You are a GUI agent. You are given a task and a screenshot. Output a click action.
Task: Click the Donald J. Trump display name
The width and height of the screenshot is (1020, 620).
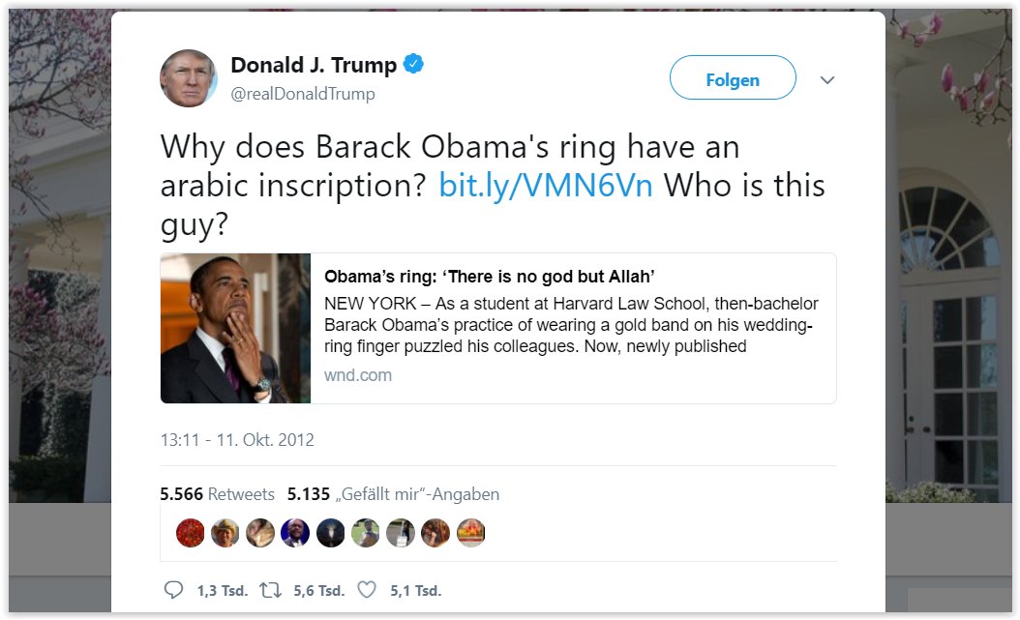point(314,65)
